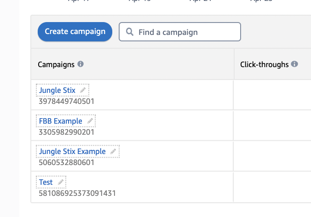The height and width of the screenshot is (217, 311).
Task: Edit the Jungle Stix campaign name via pencil icon
Action: 83,90
